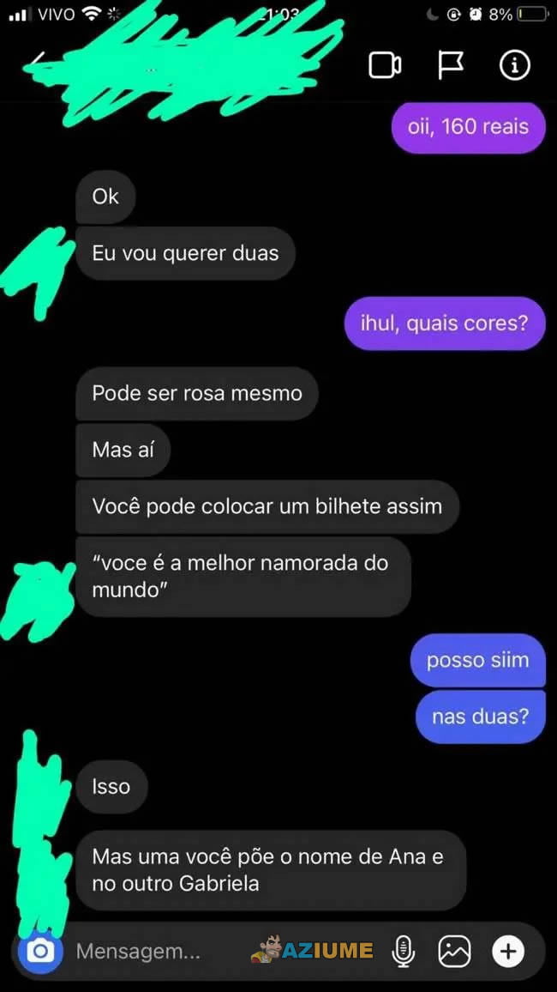Tap the flag icon in the header

click(x=450, y=65)
